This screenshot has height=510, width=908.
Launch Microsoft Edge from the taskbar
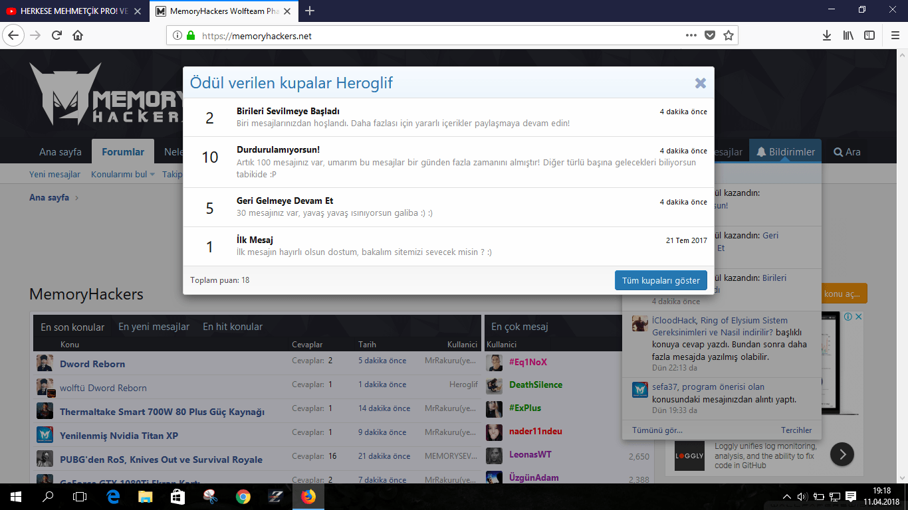coord(113,496)
